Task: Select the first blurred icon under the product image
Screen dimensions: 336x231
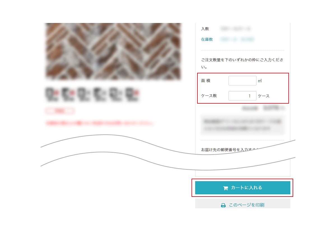Action: click(x=52, y=95)
